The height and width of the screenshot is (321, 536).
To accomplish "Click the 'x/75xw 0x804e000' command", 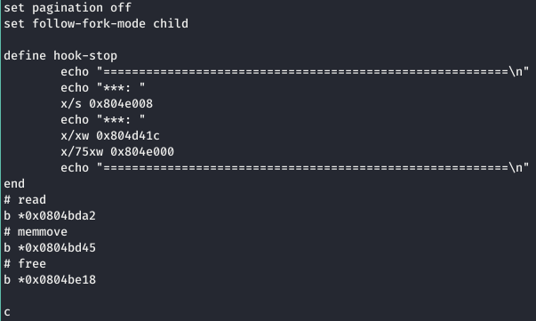I will pos(117,152).
